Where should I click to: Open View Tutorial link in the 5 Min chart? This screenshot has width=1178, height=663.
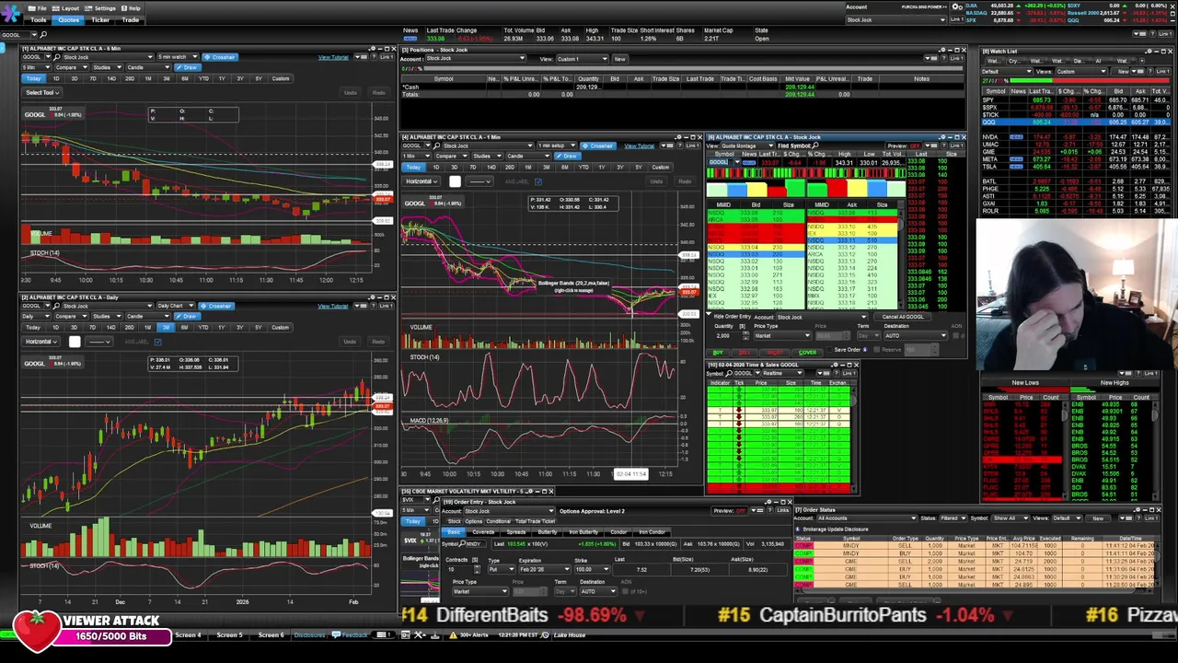tap(333, 57)
